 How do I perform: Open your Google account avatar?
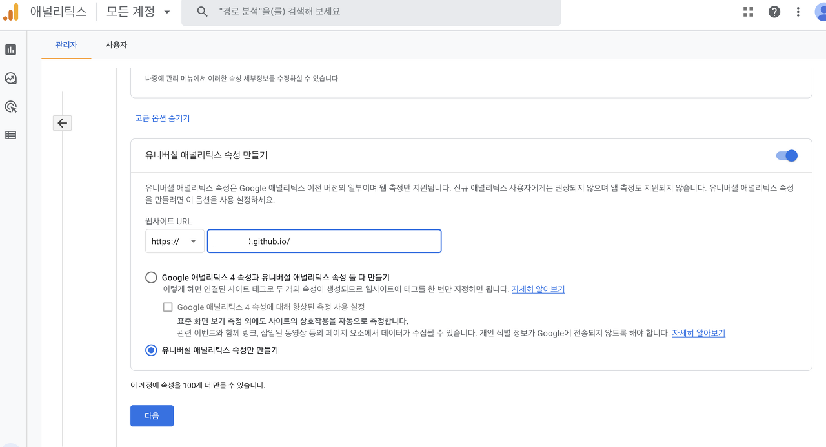click(x=820, y=12)
